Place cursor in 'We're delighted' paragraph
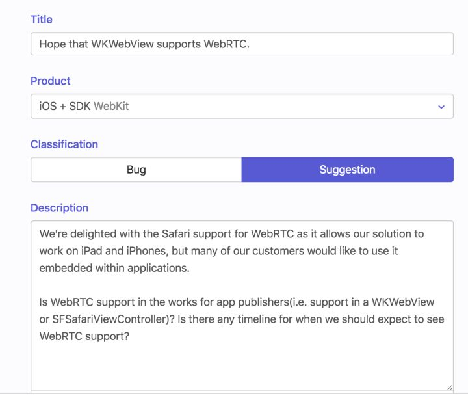Image resolution: width=468 pixels, height=398 pixels. 231,251
